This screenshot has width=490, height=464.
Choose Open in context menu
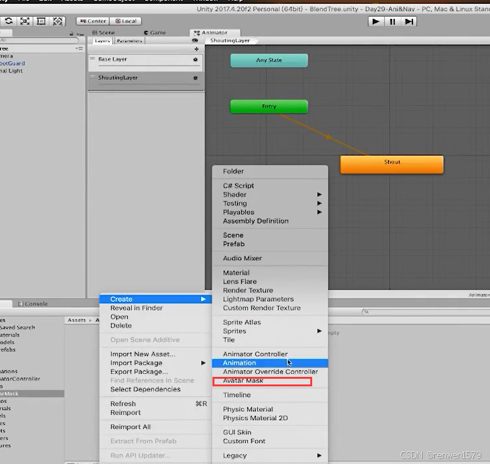click(x=155, y=317)
